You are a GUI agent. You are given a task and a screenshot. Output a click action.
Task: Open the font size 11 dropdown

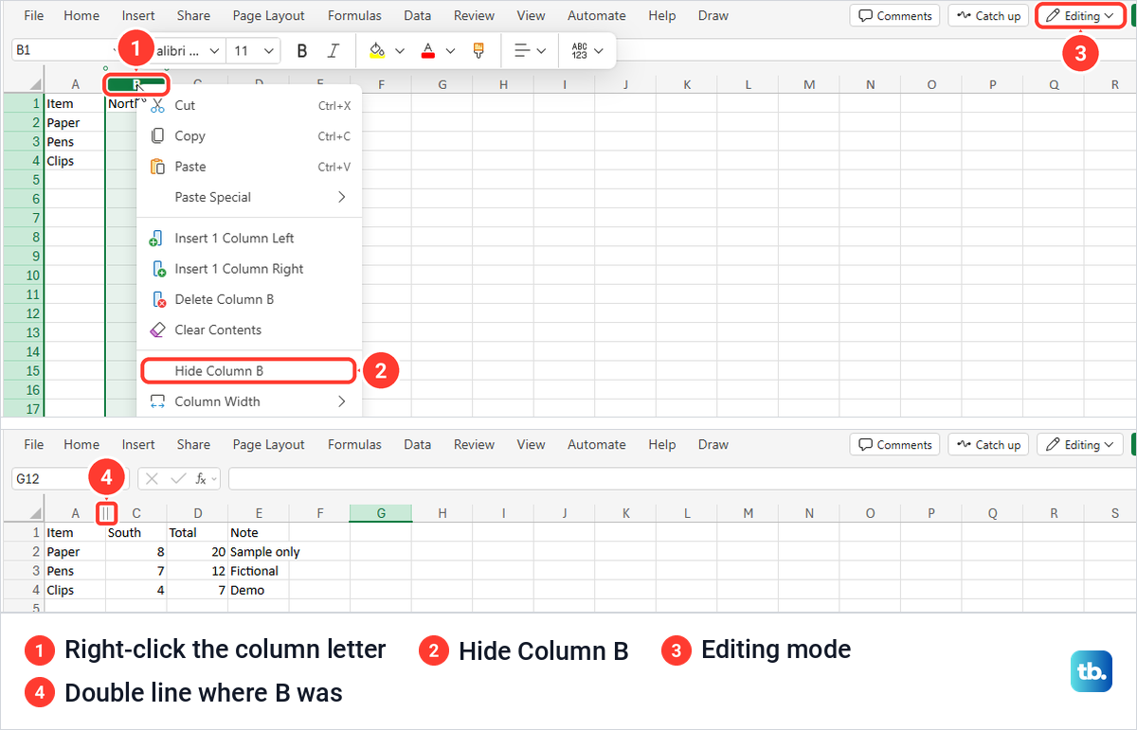coord(268,51)
